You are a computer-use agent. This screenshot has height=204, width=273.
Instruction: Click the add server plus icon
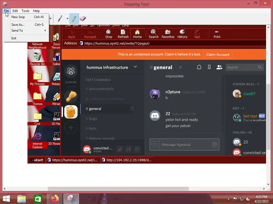click(71, 128)
